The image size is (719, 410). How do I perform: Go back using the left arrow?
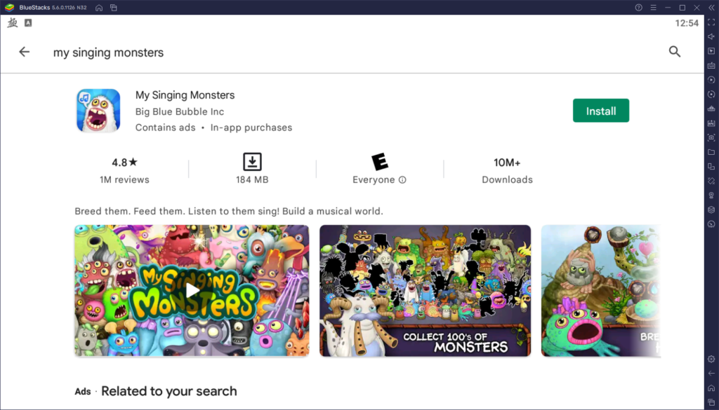pos(25,52)
